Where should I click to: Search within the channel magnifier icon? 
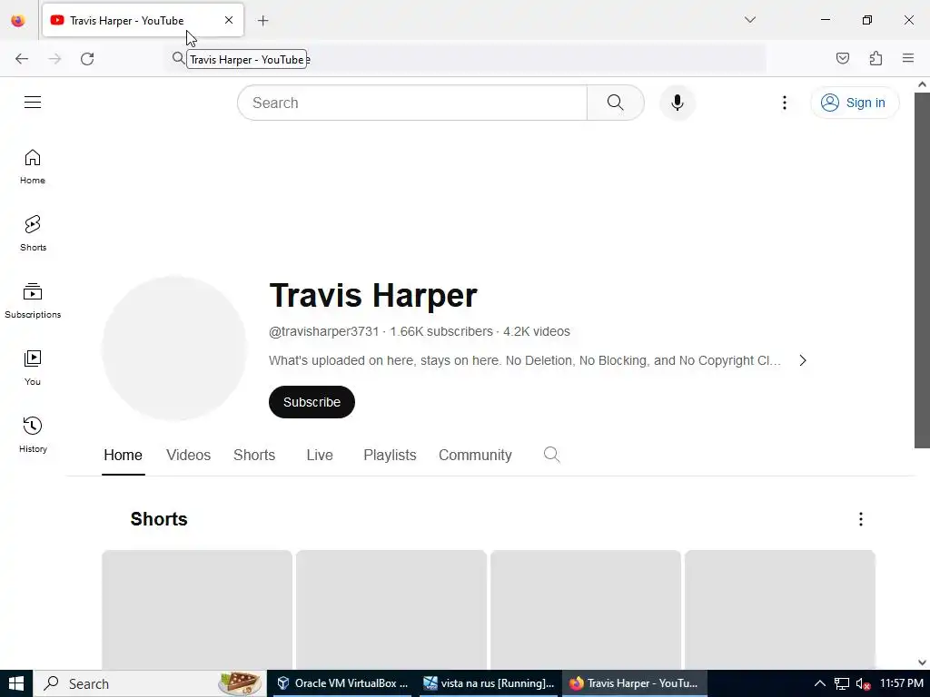point(551,455)
